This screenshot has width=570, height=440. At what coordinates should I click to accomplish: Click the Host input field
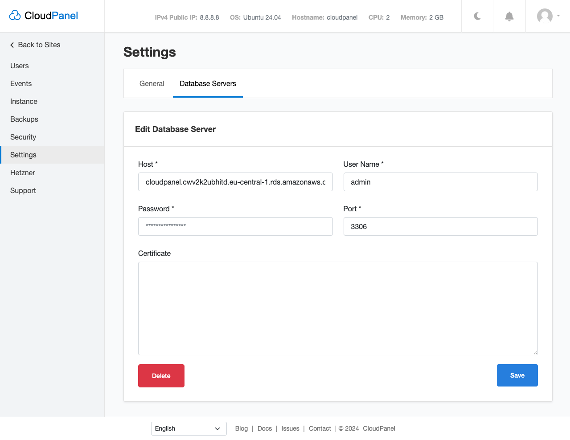click(235, 182)
